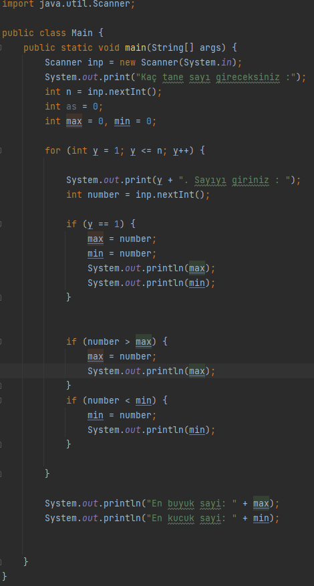
Task: Click the "En kucuk sayi: " string
Action: 191,519
